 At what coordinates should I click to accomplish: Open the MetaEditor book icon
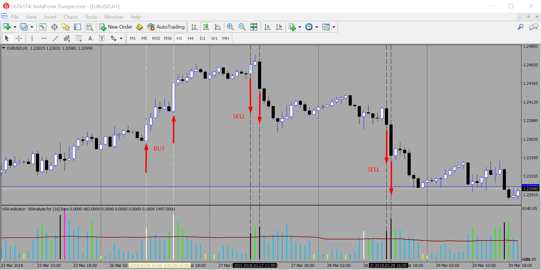click(x=139, y=27)
